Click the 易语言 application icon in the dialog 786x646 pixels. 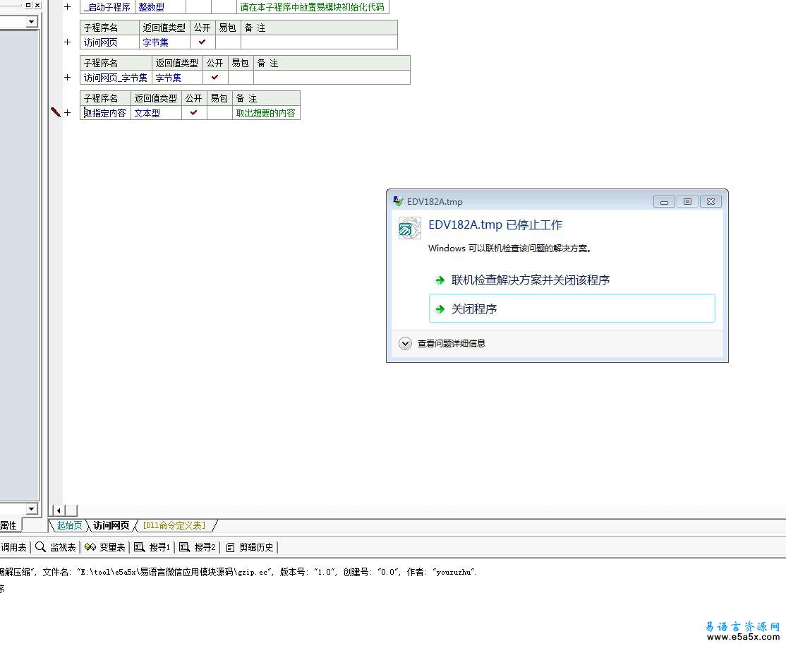(409, 228)
